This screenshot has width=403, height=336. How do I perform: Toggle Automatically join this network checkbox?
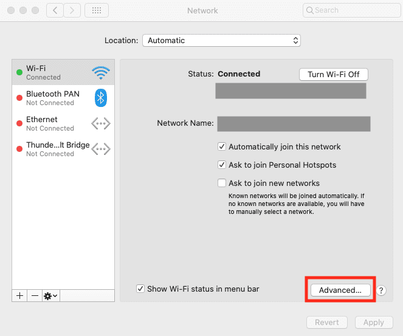click(222, 146)
